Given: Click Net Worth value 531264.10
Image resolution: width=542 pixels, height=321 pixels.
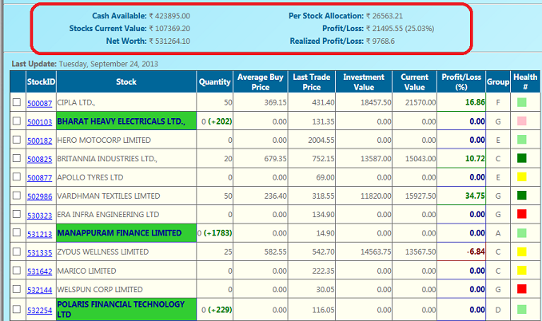Looking at the screenshot, I should pos(169,41).
